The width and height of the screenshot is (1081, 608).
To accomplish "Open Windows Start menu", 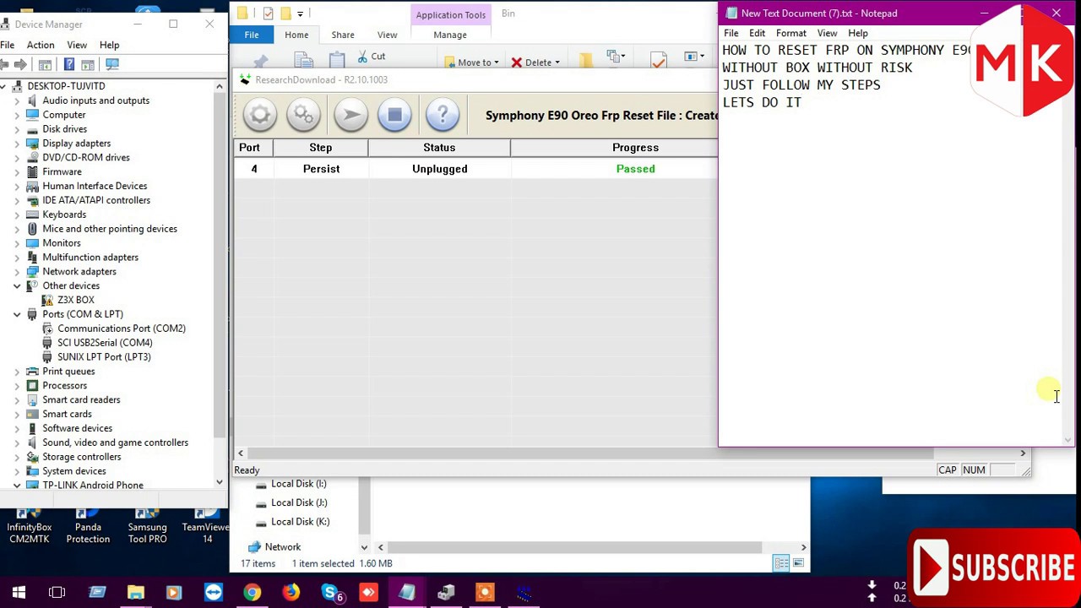I will pyautogui.click(x=19, y=593).
